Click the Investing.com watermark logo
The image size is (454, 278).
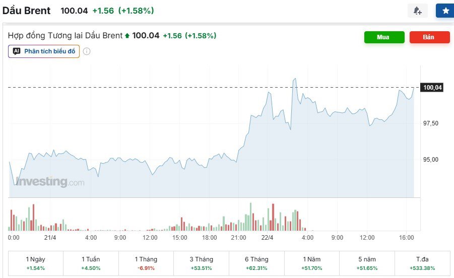[x=49, y=182]
